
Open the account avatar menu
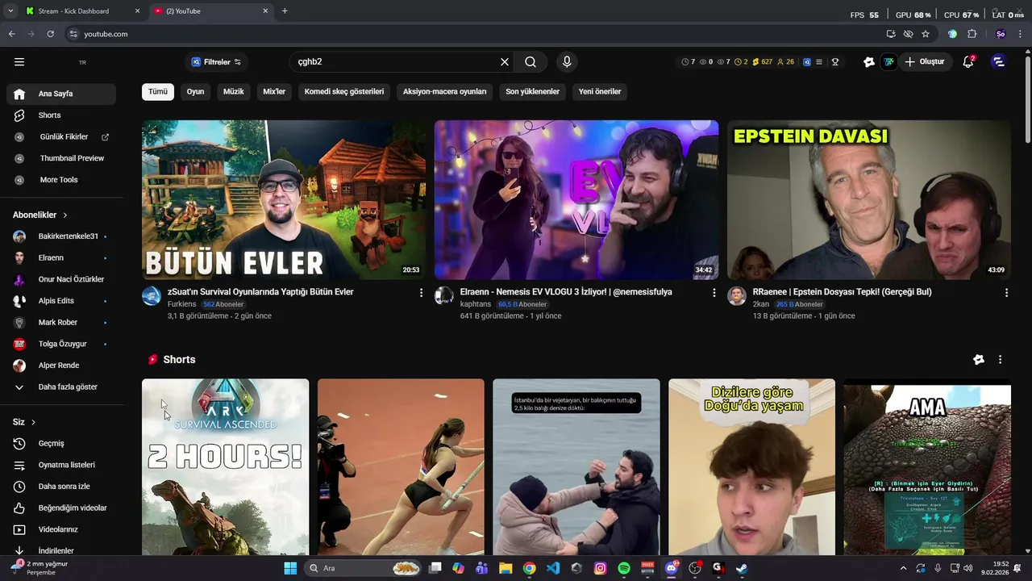pos(998,62)
